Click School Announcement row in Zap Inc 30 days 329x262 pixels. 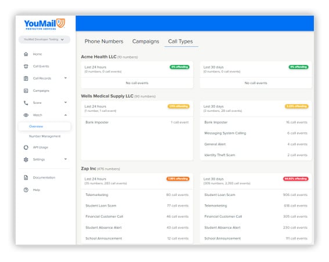pos(256,239)
